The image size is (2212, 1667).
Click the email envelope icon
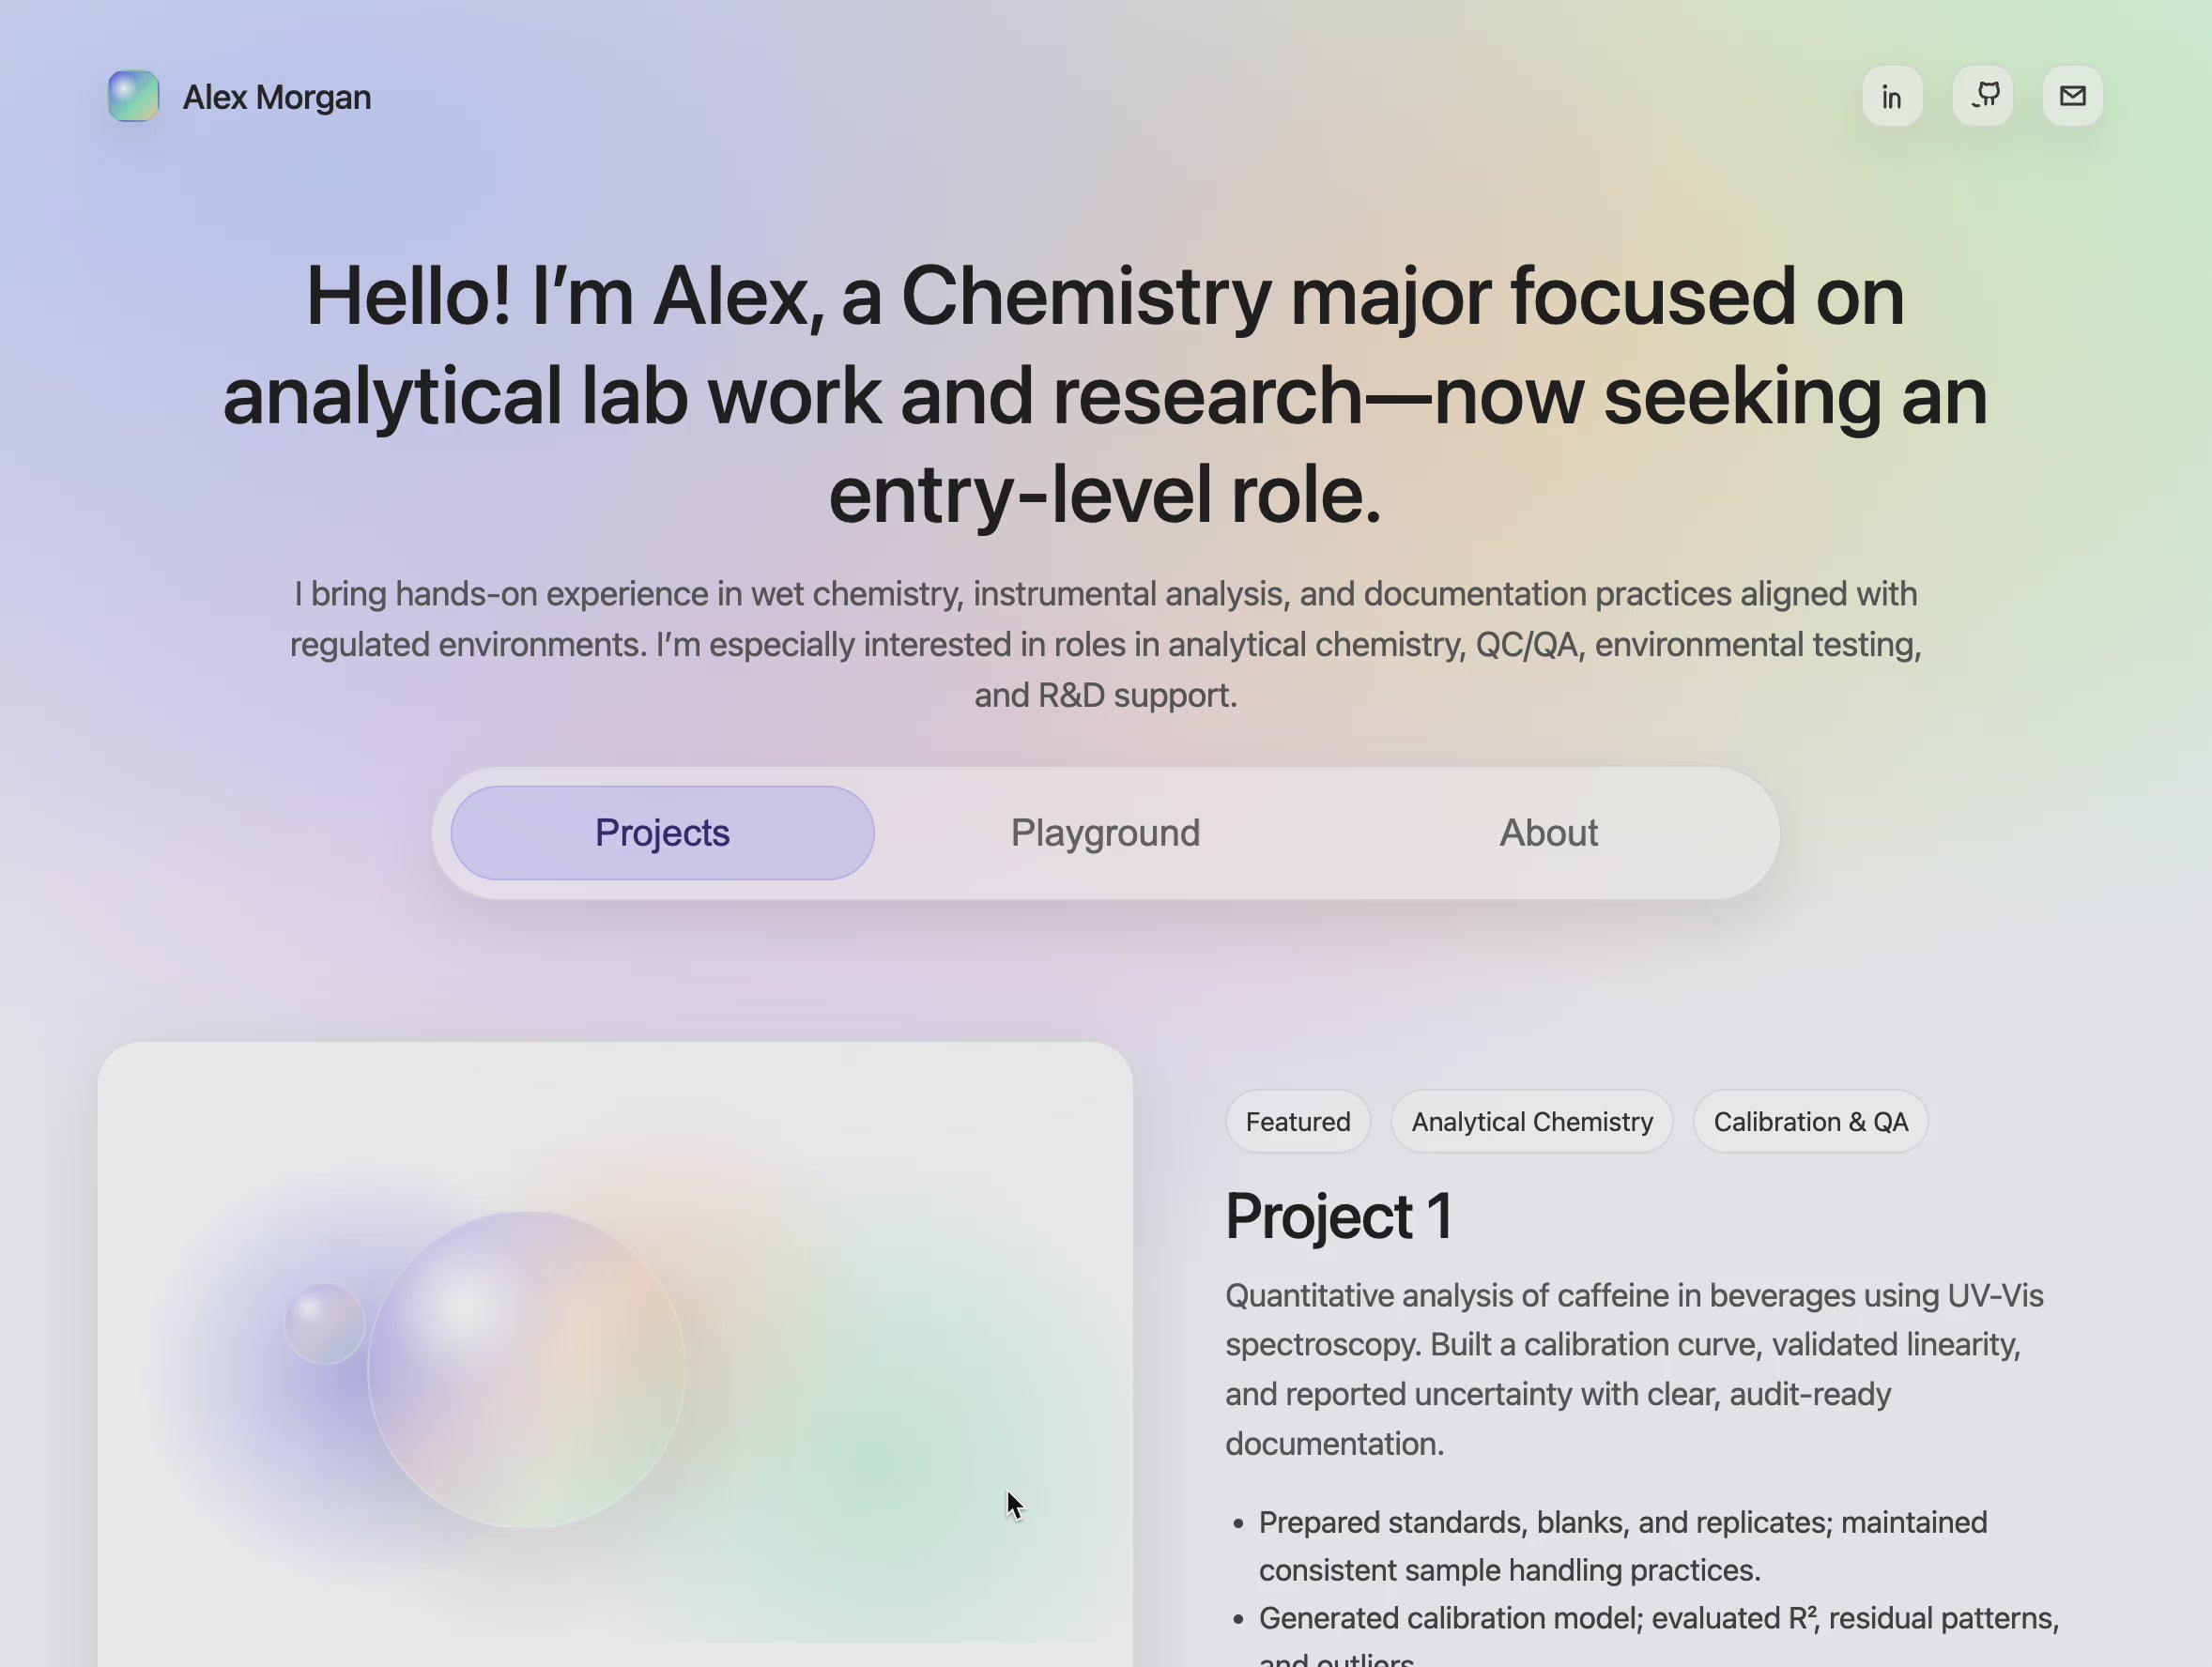point(2071,96)
